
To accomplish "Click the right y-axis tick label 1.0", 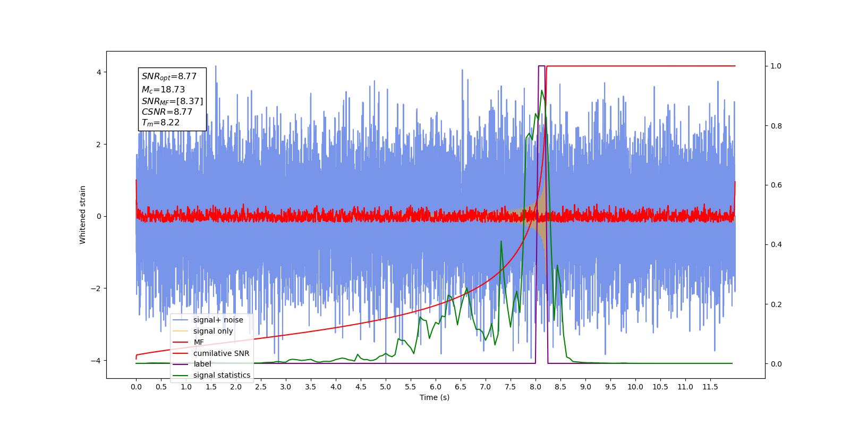I will click(x=776, y=66).
